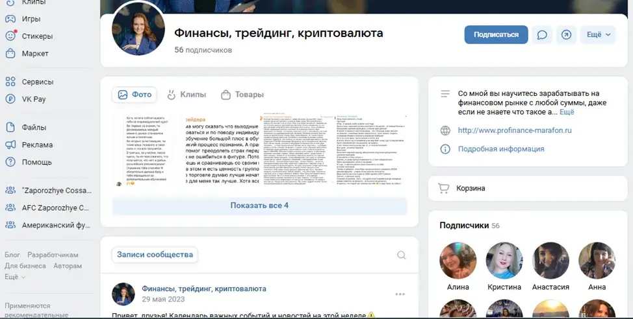Open the Подробная информация link

coord(501,149)
